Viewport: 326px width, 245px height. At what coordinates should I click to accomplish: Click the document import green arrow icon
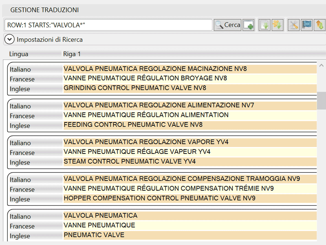264,25
